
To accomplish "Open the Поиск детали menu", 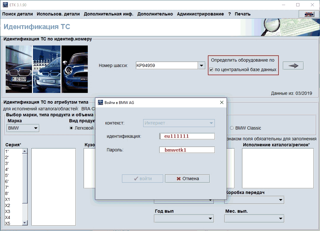I will (17, 14).
